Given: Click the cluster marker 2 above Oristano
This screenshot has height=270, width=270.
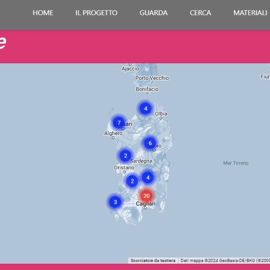Looking at the screenshot, I should [125, 156].
